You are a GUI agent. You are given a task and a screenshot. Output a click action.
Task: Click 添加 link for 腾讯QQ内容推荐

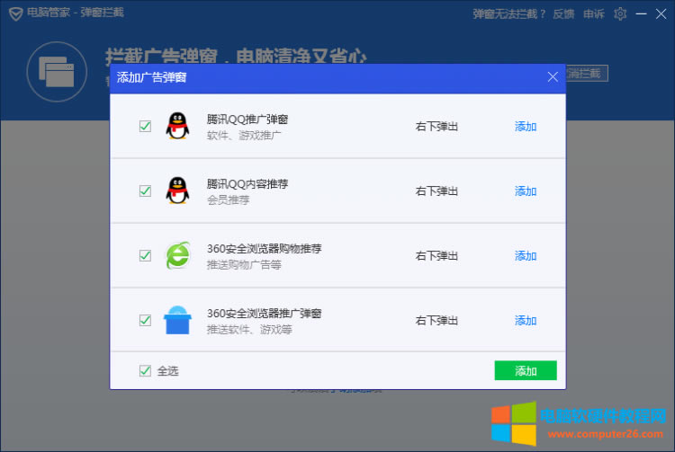[526, 191]
